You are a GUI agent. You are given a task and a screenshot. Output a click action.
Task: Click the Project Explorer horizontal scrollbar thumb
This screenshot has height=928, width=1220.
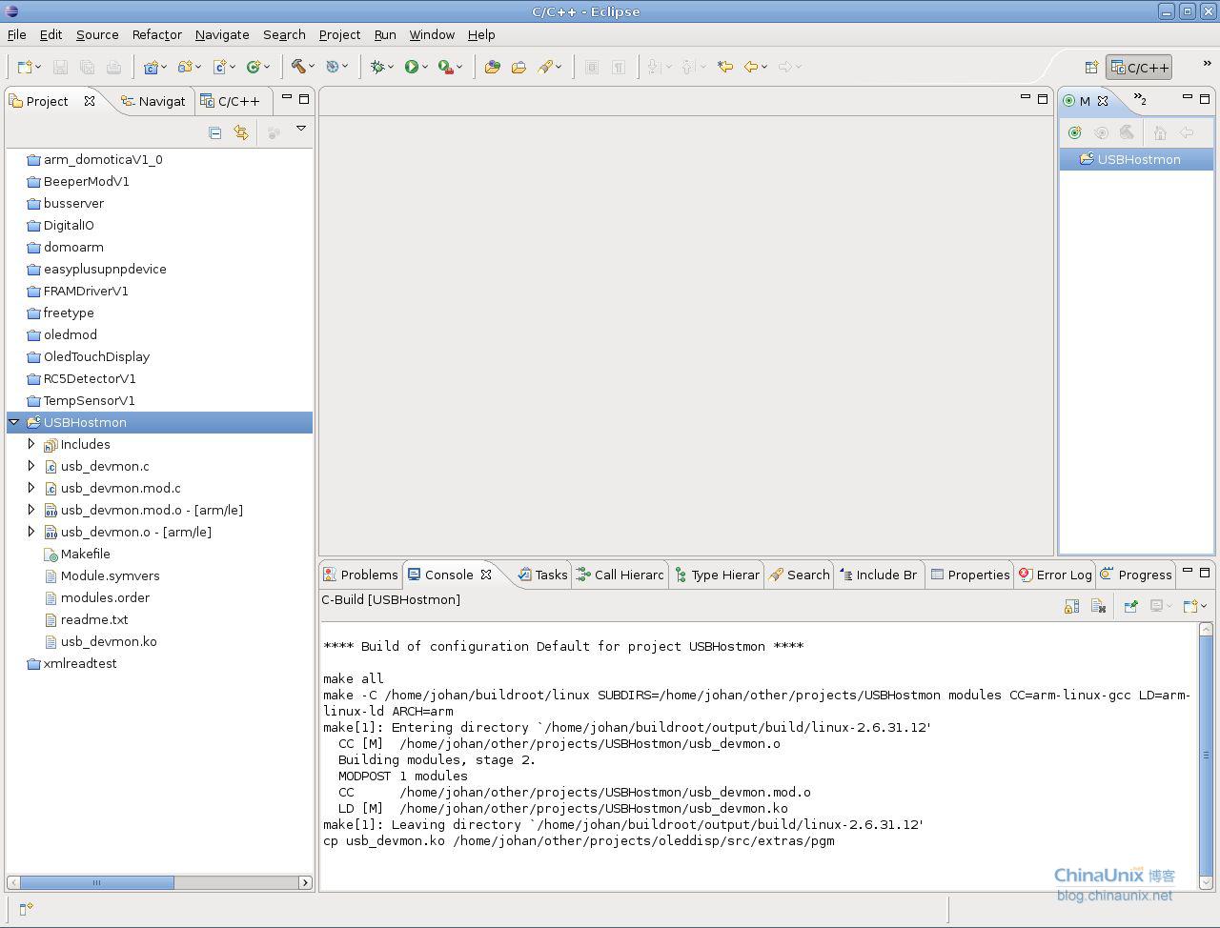(96, 882)
